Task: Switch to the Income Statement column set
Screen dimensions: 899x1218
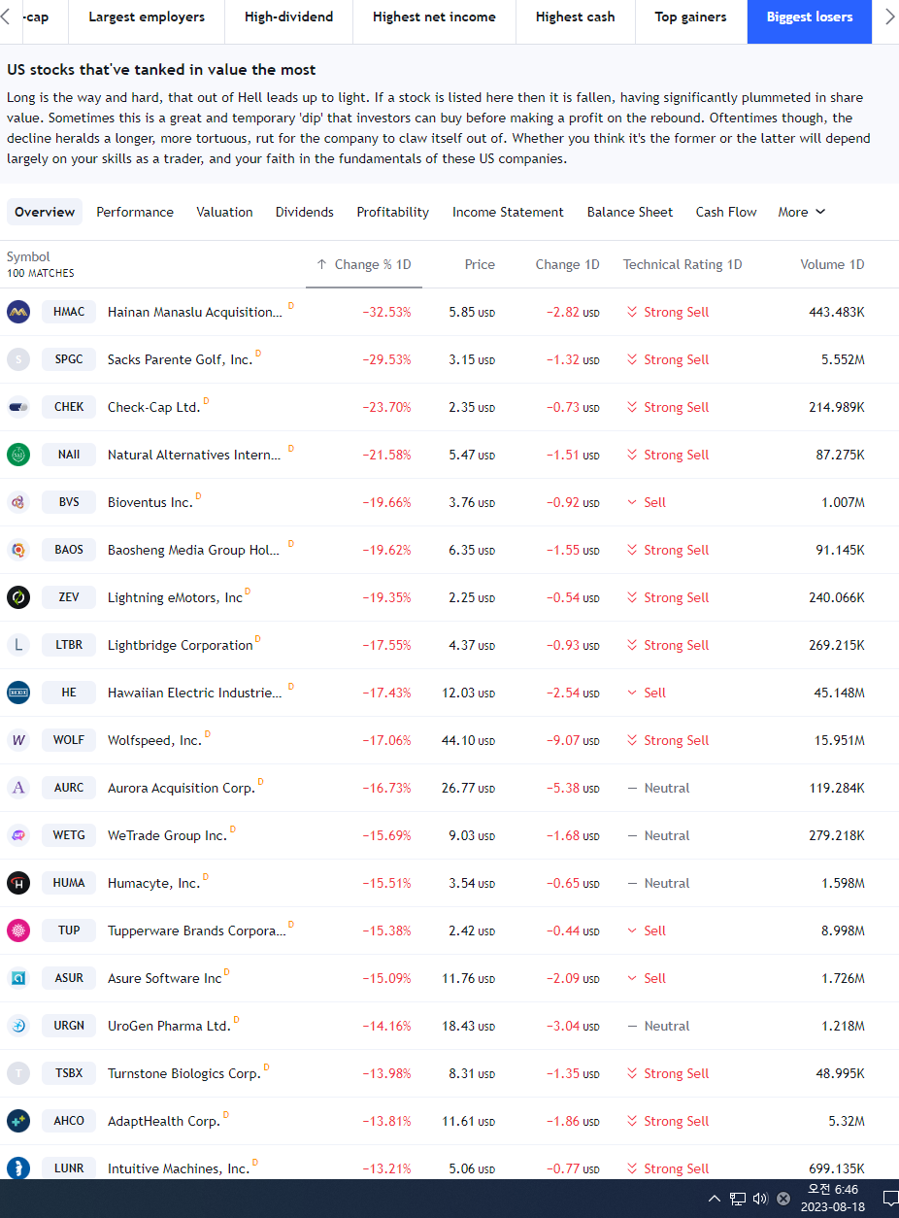Action: pyautogui.click(x=508, y=212)
